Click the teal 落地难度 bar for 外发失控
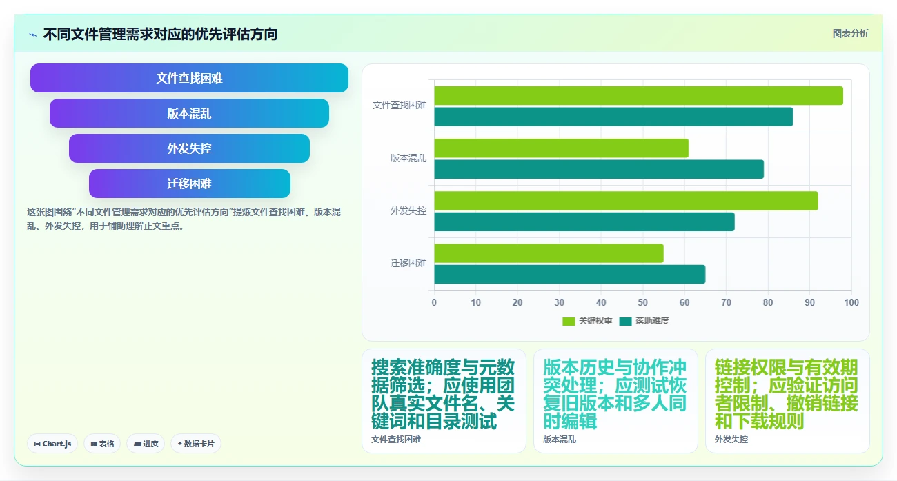 tap(584, 222)
